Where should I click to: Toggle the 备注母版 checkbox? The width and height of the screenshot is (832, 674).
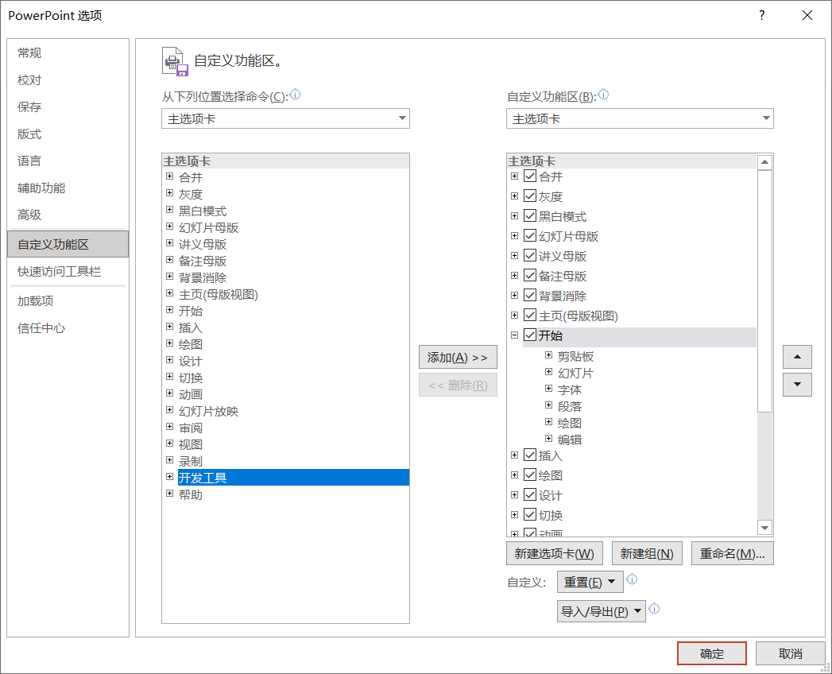pyautogui.click(x=529, y=276)
